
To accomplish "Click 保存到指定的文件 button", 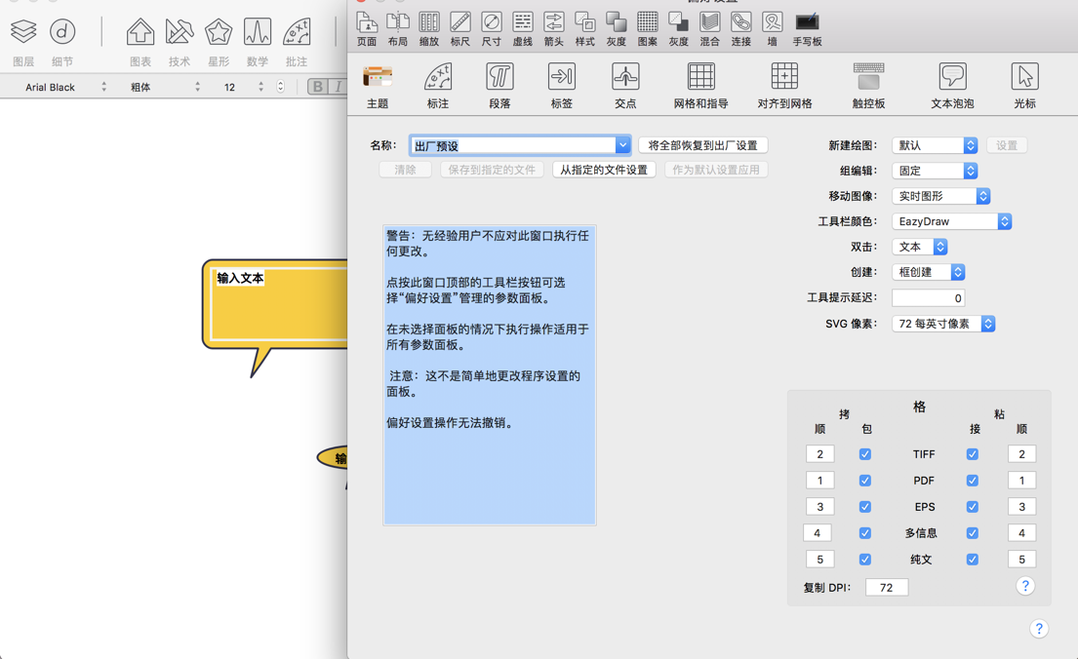I will click(492, 170).
